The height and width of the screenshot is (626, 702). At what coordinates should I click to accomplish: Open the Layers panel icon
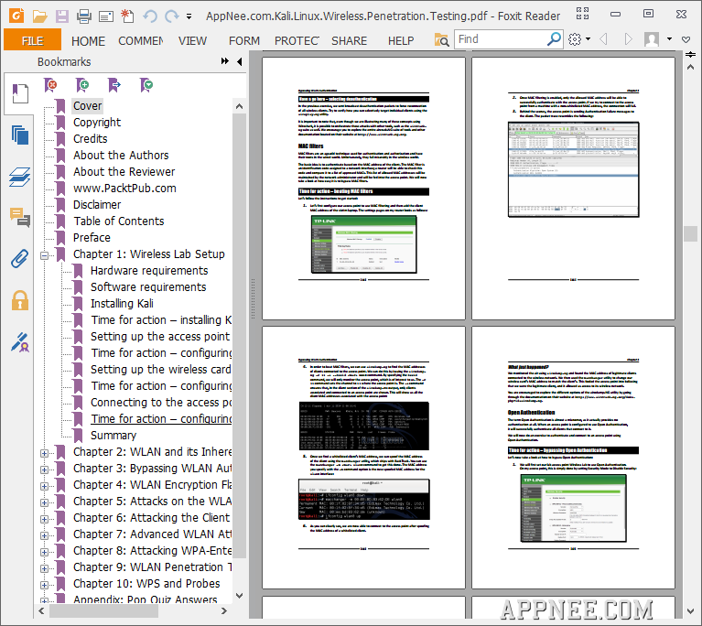(20, 177)
